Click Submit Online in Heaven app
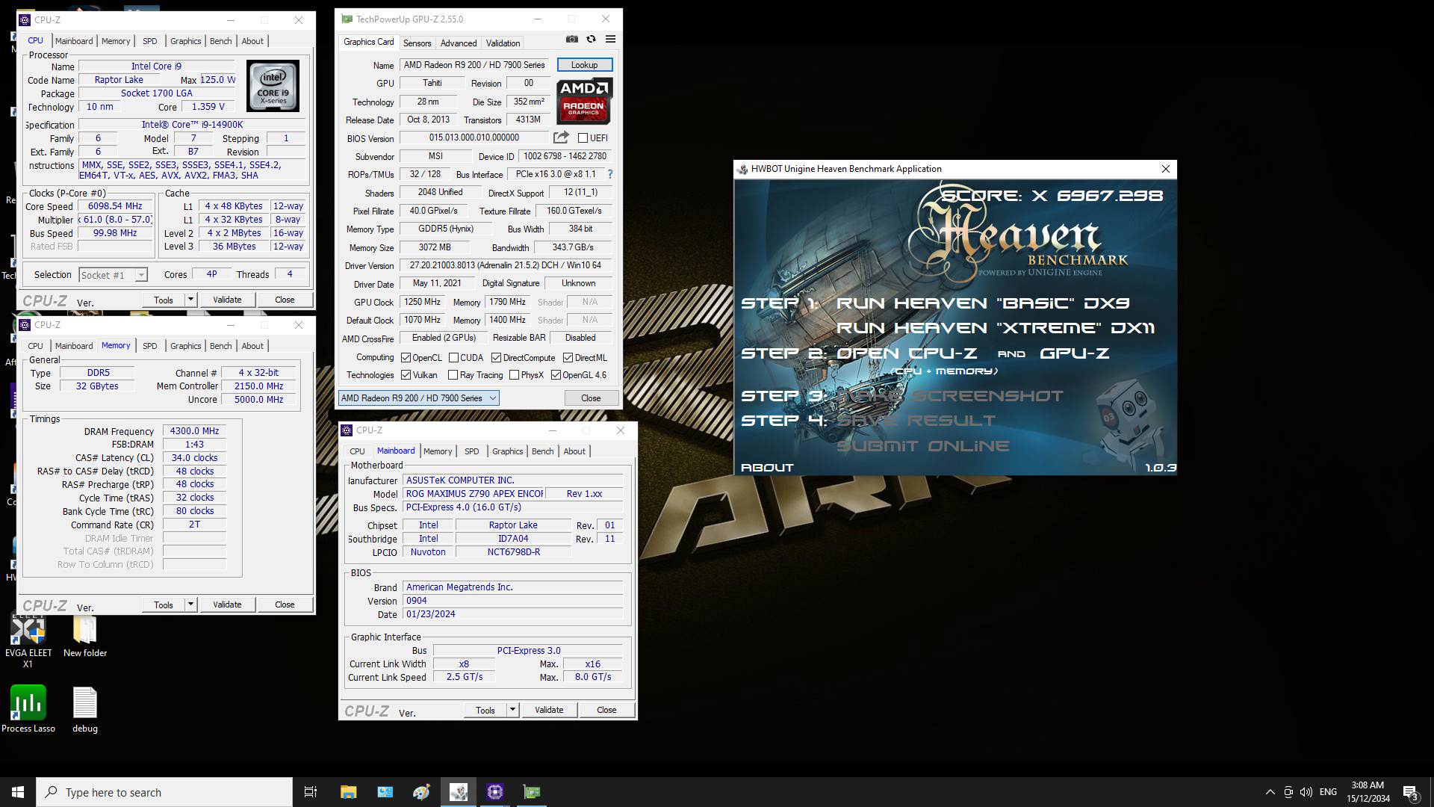Viewport: 1434px width, 807px height. point(922,446)
